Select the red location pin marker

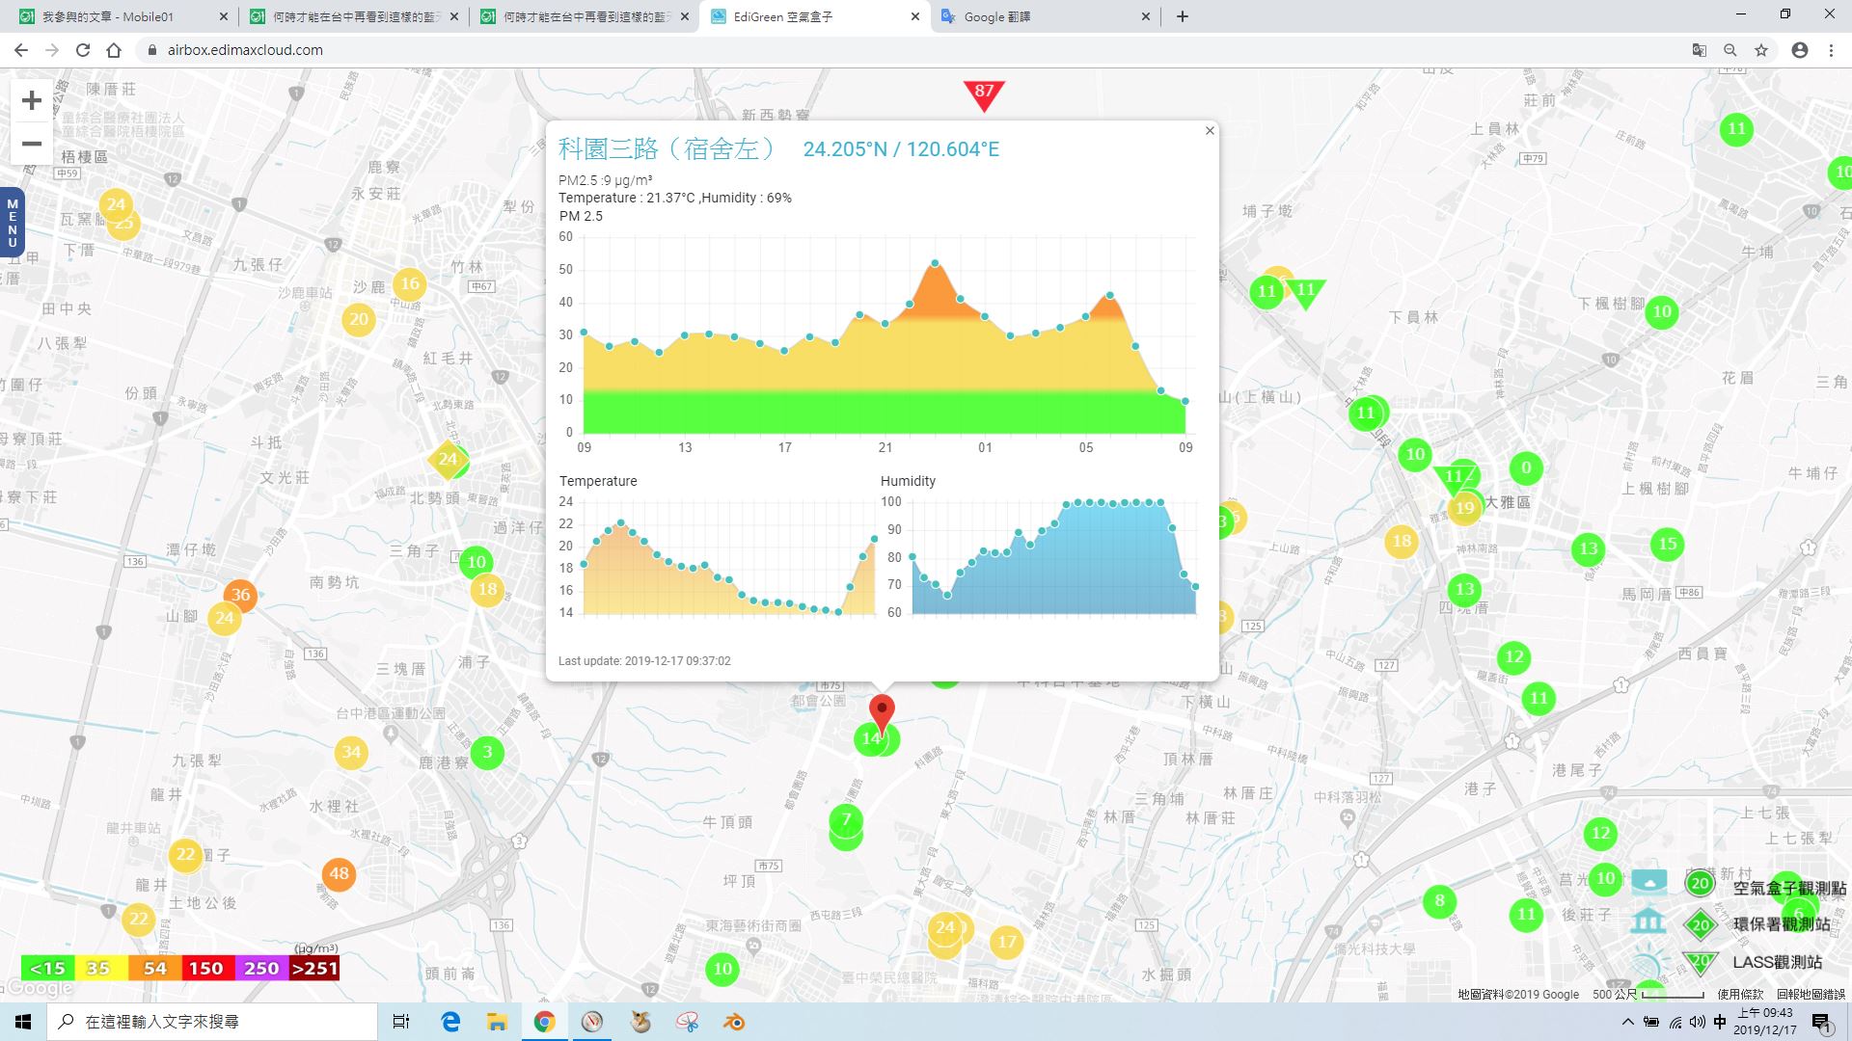pos(882,714)
